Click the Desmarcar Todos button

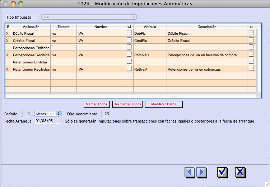click(x=127, y=104)
